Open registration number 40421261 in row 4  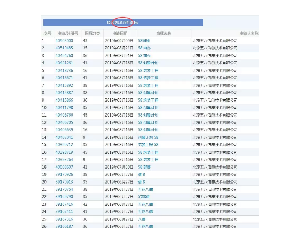[64, 63]
